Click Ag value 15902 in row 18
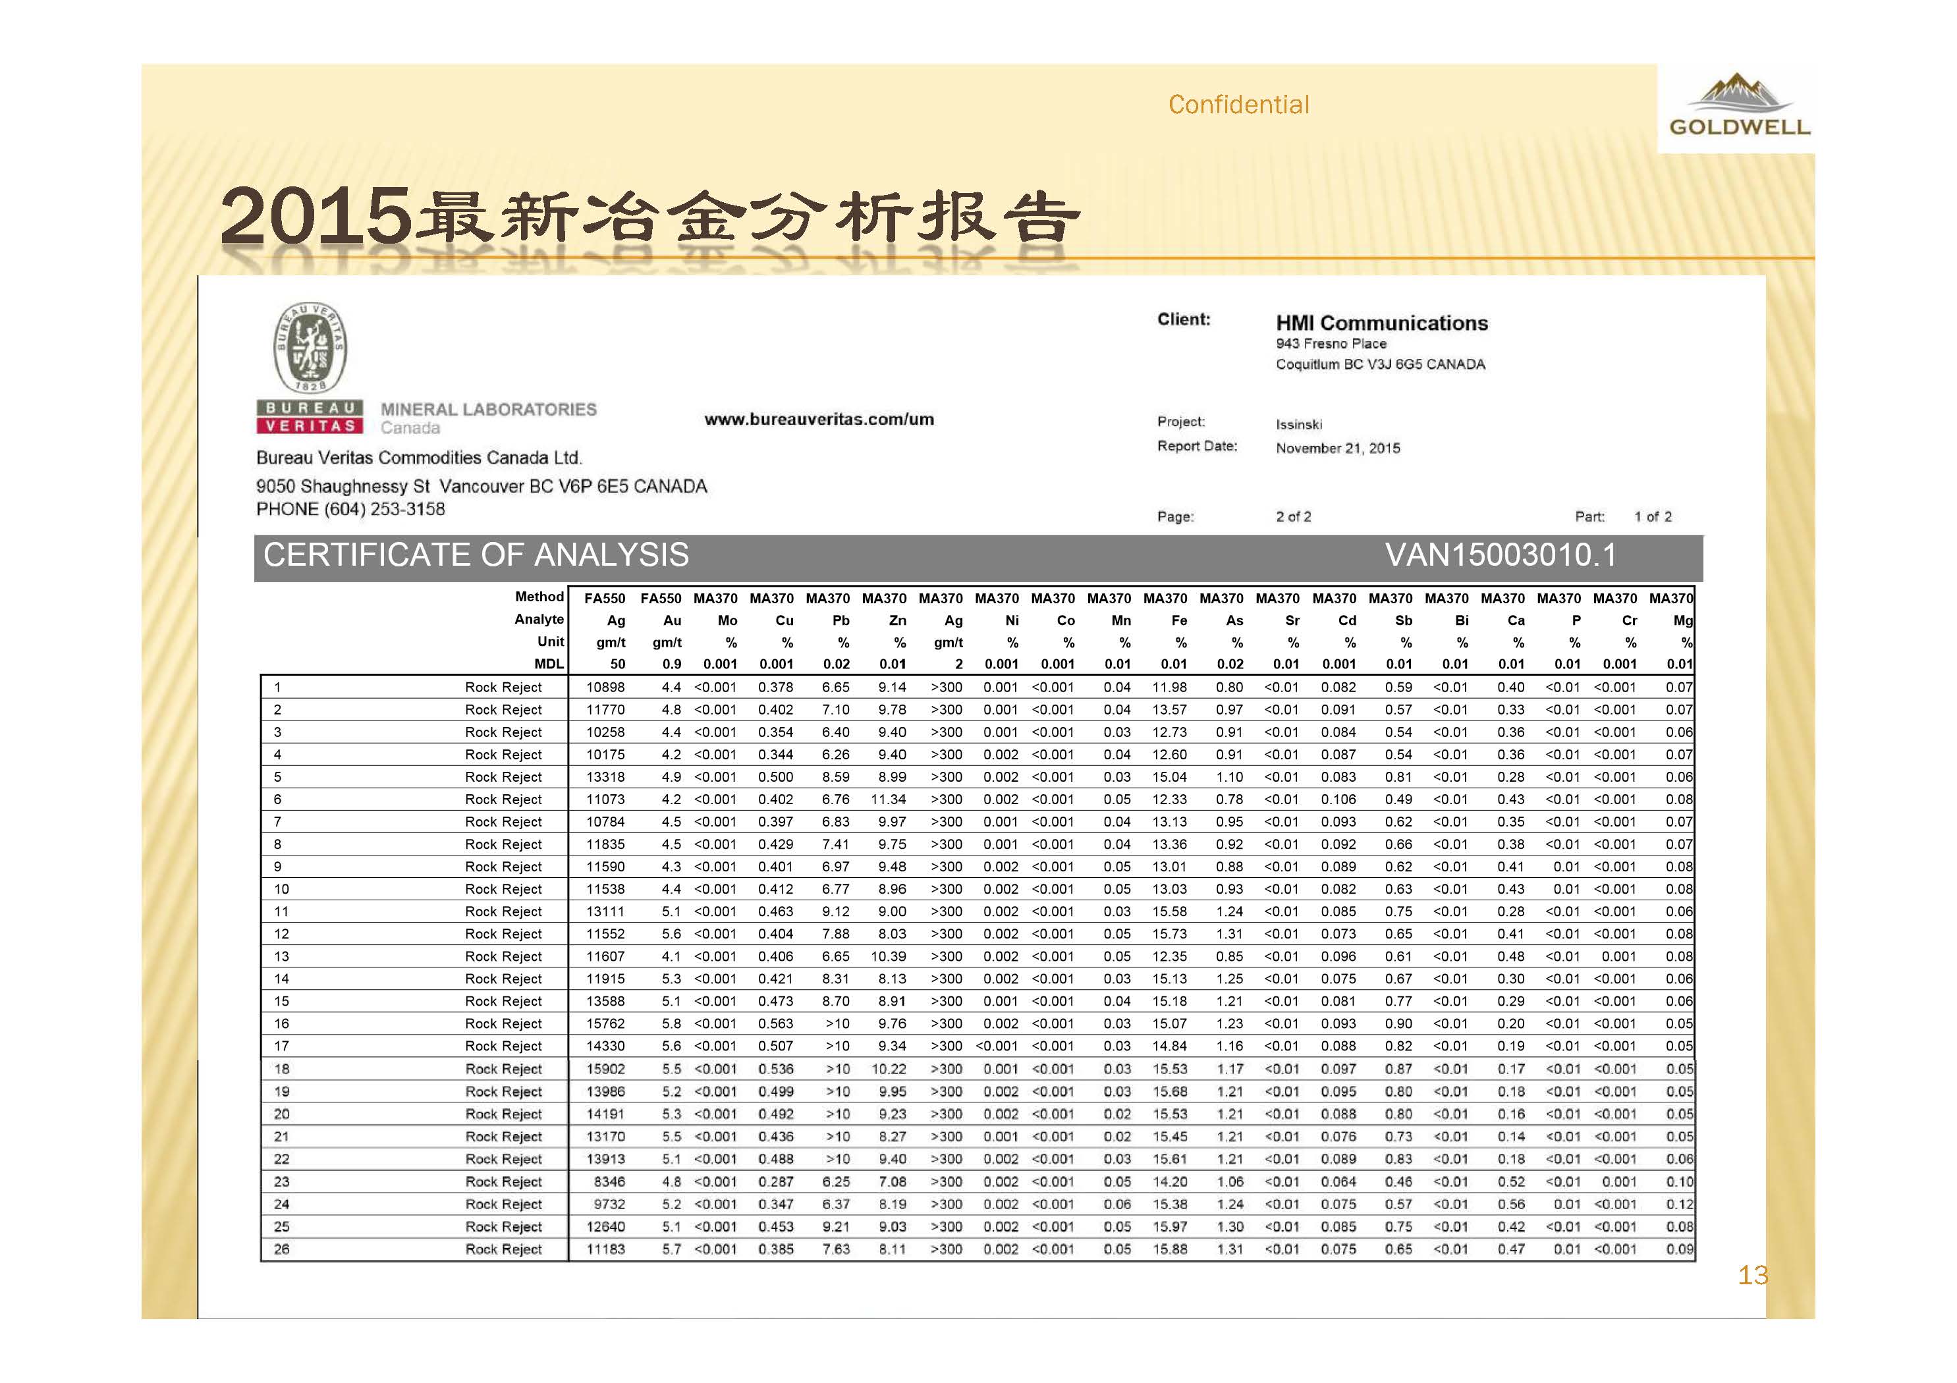 click(605, 1070)
